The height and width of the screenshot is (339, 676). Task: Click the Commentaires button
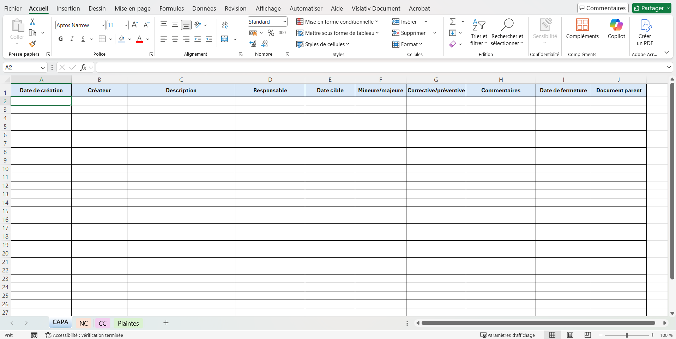click(603, 8)
